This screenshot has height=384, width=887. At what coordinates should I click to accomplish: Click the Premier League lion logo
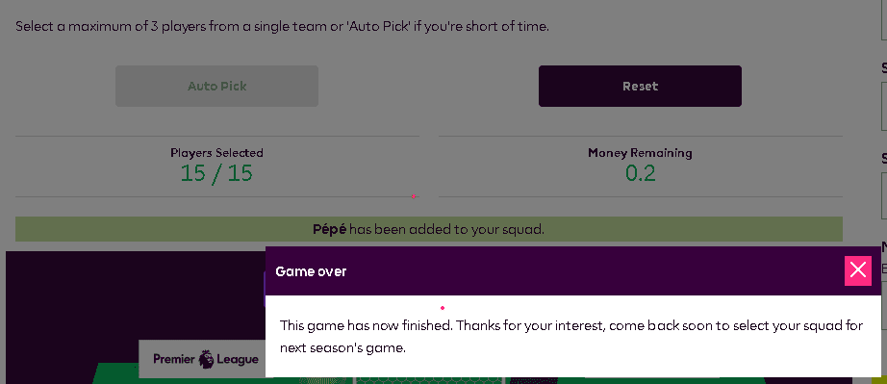[207, 359]
